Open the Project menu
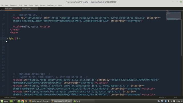This screenshot has height=103, width=183. point(43,5)
